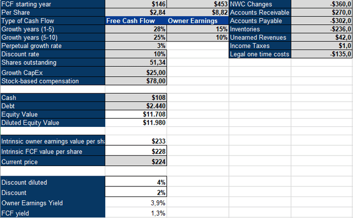Select the Discount rate 10% cell

(x=136, y=54)
